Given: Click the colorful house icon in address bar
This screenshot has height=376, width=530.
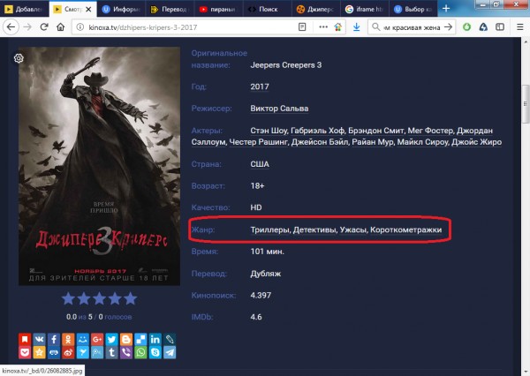Looking at the screenshot, I should click(338, 27).
